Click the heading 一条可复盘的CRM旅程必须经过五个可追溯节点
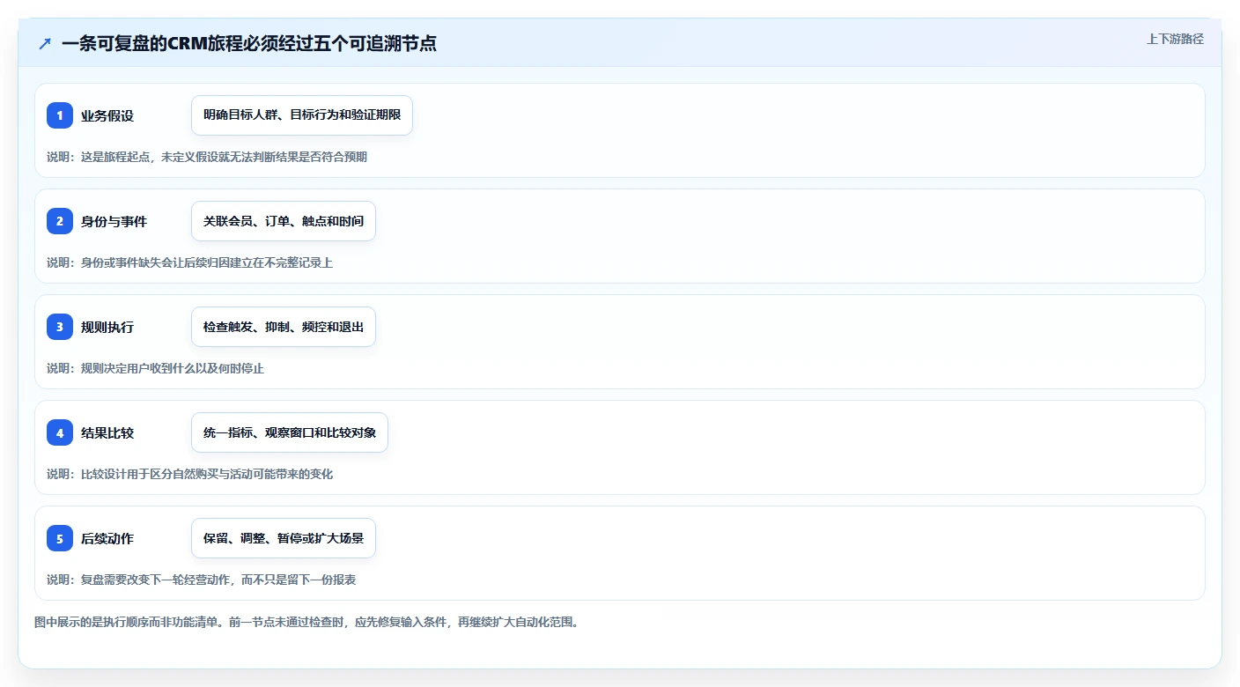Screen dimensions: 1240x687 pyautogui.click(x=249, y=44)
